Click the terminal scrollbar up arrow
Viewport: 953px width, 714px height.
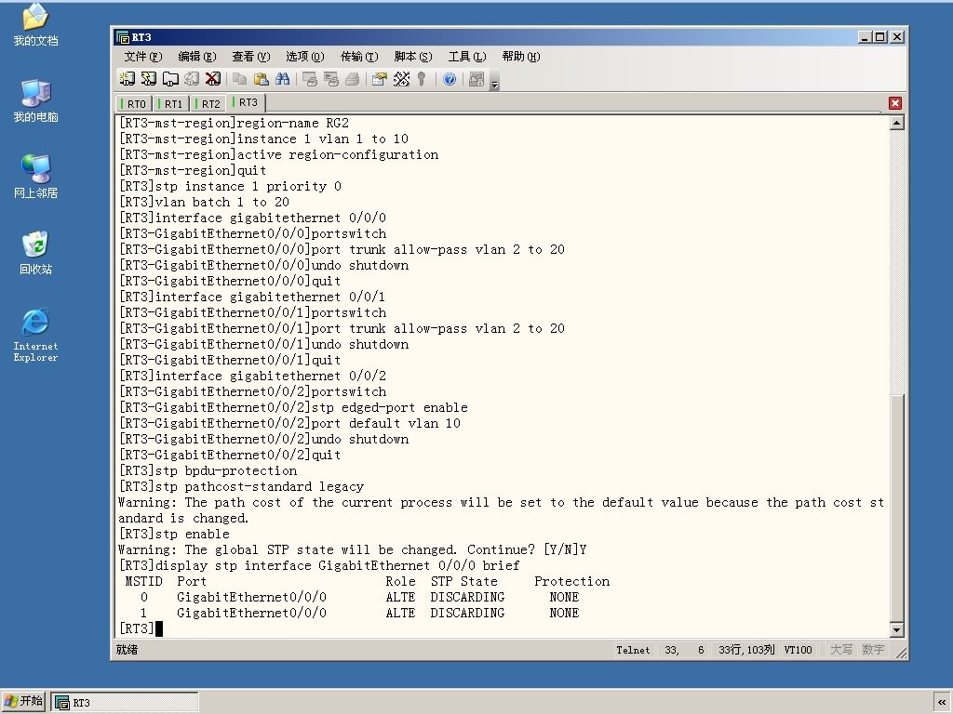[x=896, y=124]
